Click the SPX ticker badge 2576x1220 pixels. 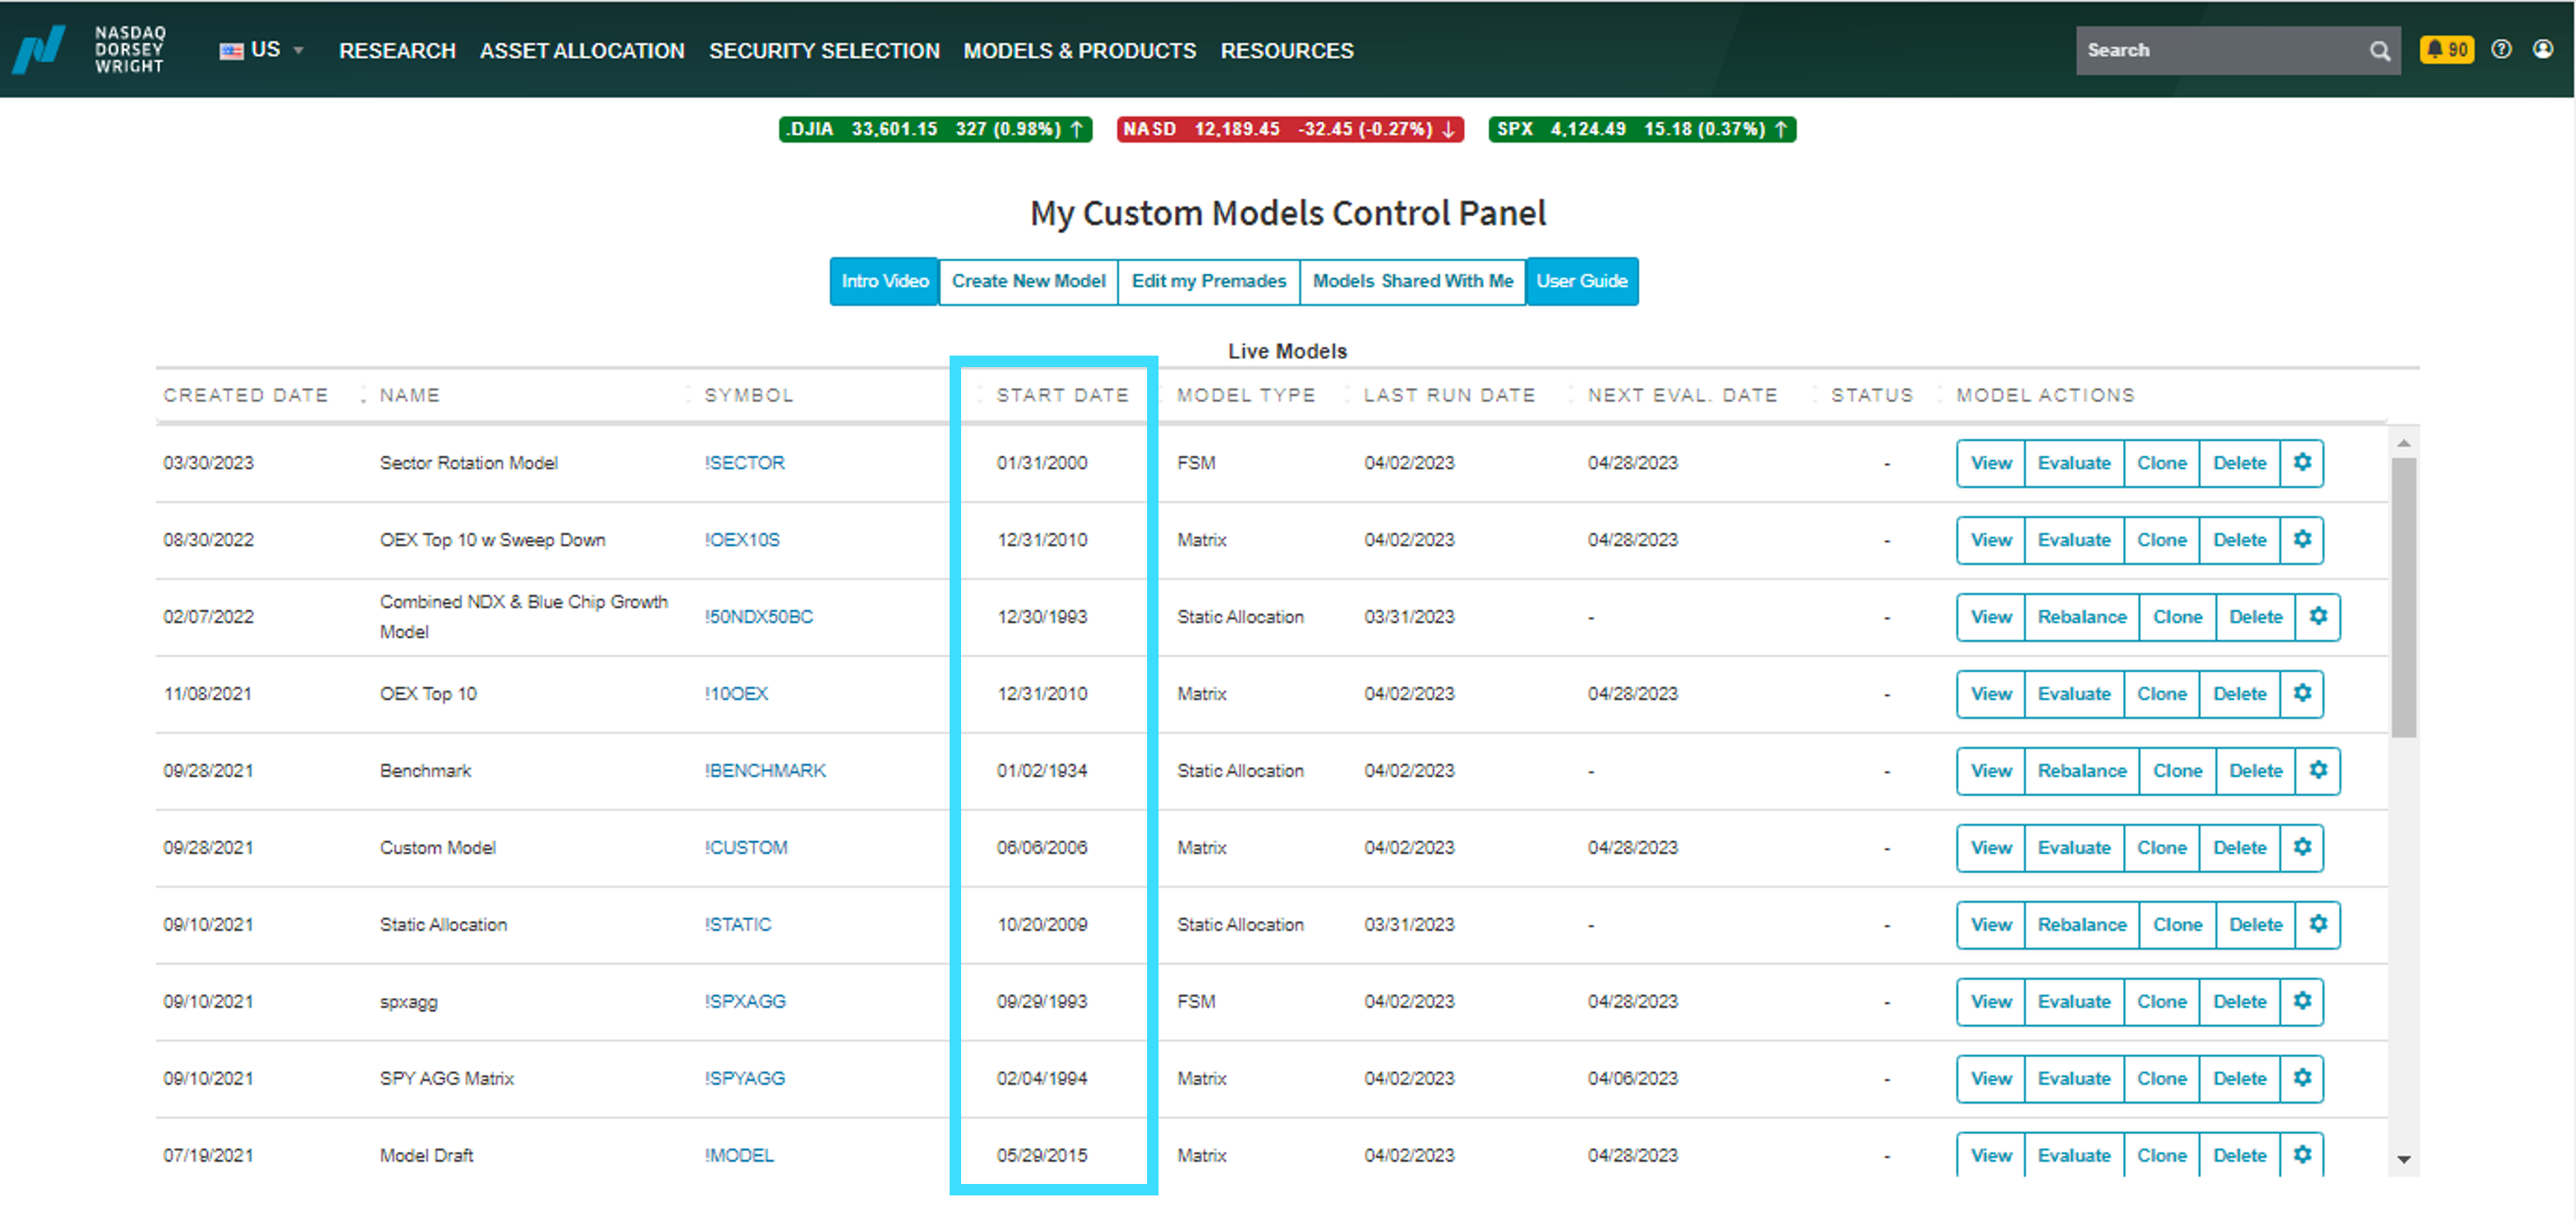coord(1642,129)
